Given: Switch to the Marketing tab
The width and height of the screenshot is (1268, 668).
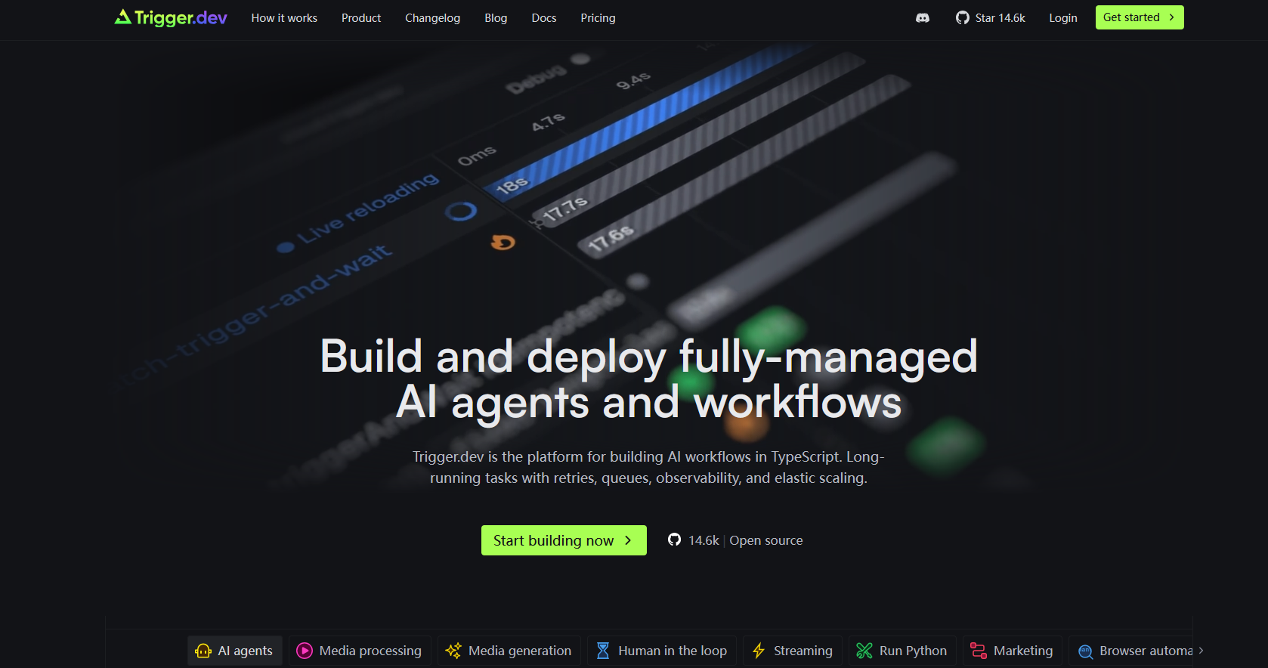Looking at the screenshot, I should (1013, 651).
